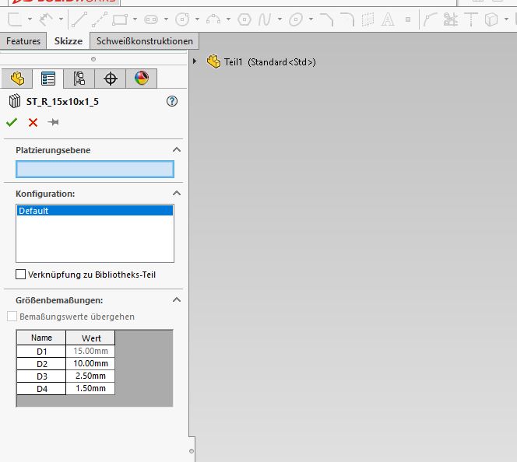The image size is (517, 462).
Task: Open the Spline tool dropdown arrow
Action: tap(280, 19)
